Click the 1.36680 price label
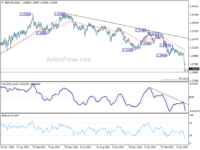 (x=41, y=33)
